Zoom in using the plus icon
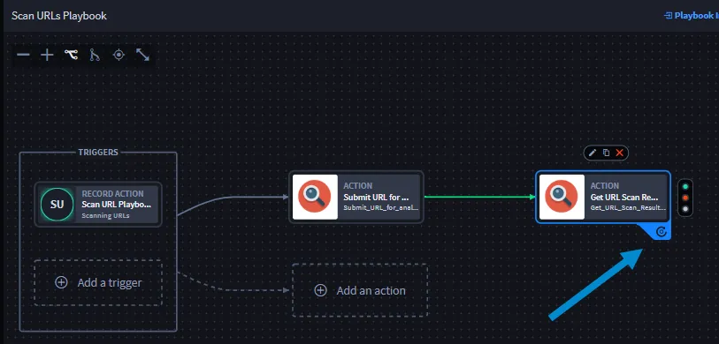Viewport: 719px width, 344px height. pyautogui.click(x=47, y=56)
